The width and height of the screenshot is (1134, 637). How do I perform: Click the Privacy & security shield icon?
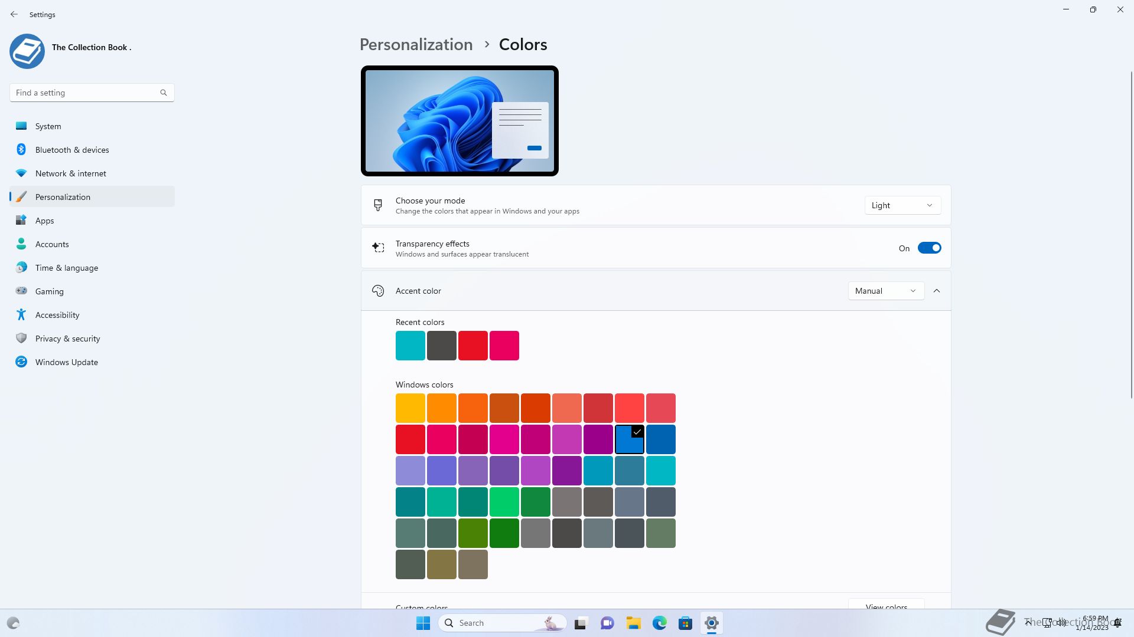[21, 338]
